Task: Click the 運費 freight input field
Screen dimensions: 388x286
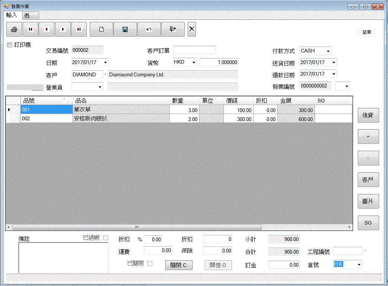Action: 158,251
